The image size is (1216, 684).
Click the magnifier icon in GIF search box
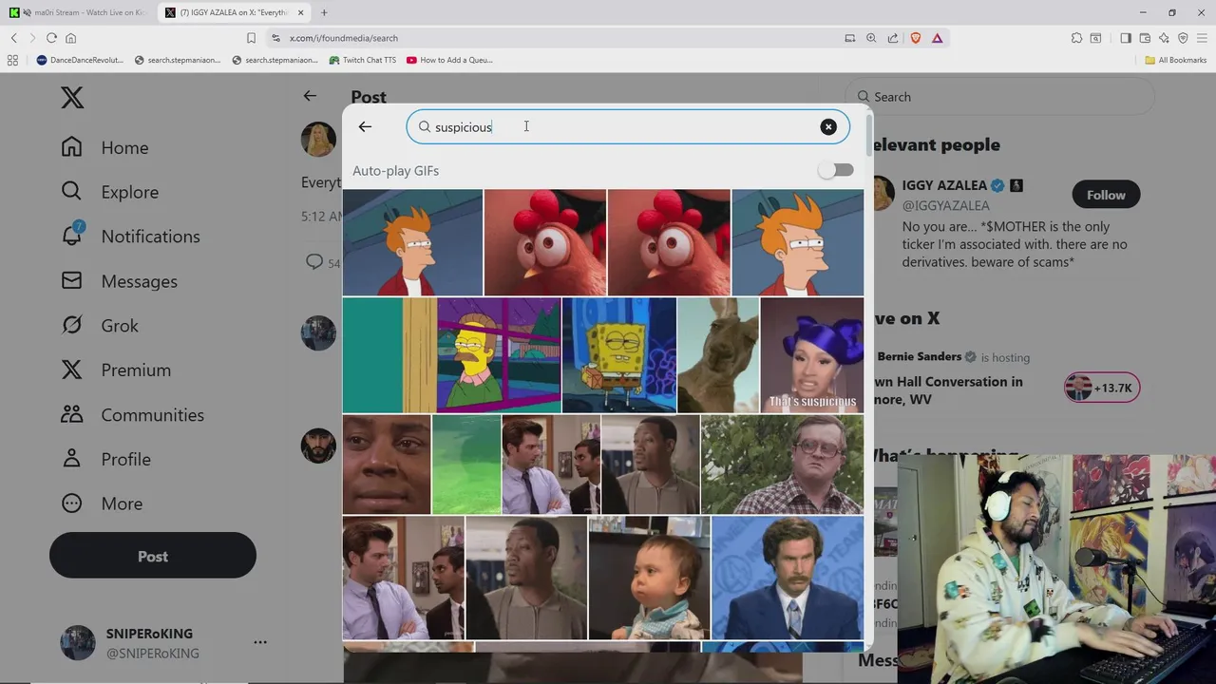pyautogui.click(x=425, y=126)
